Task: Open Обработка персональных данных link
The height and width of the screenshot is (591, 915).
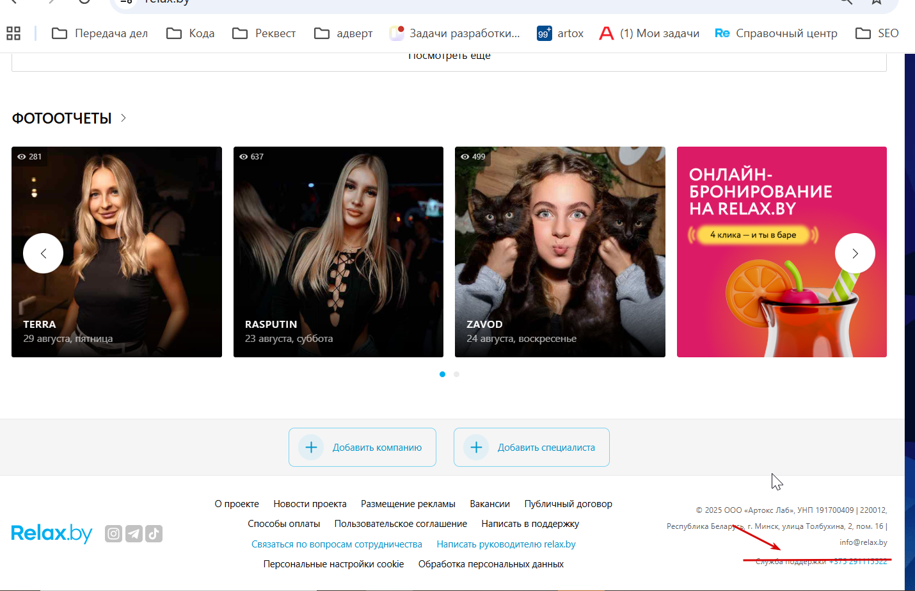Action: 491,564
